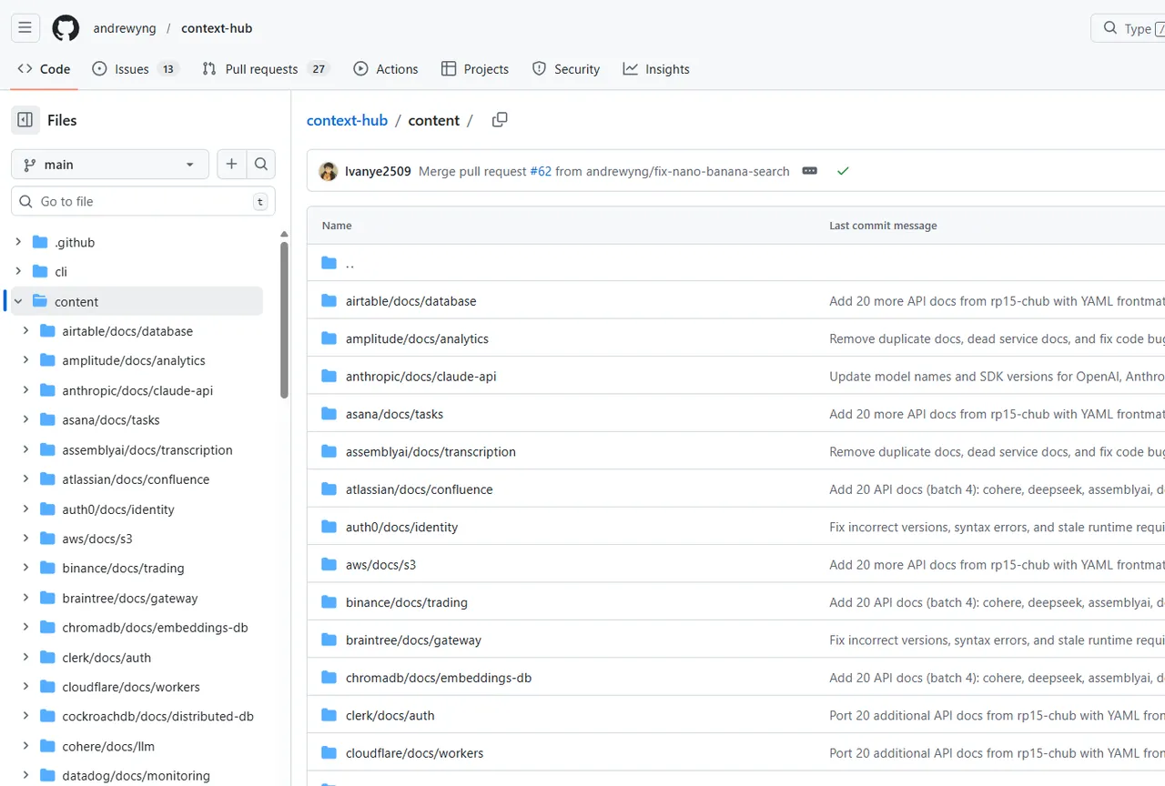
Task: Click context-hub repository name in header
Action: pyautogui.click(x=217, y=28)
